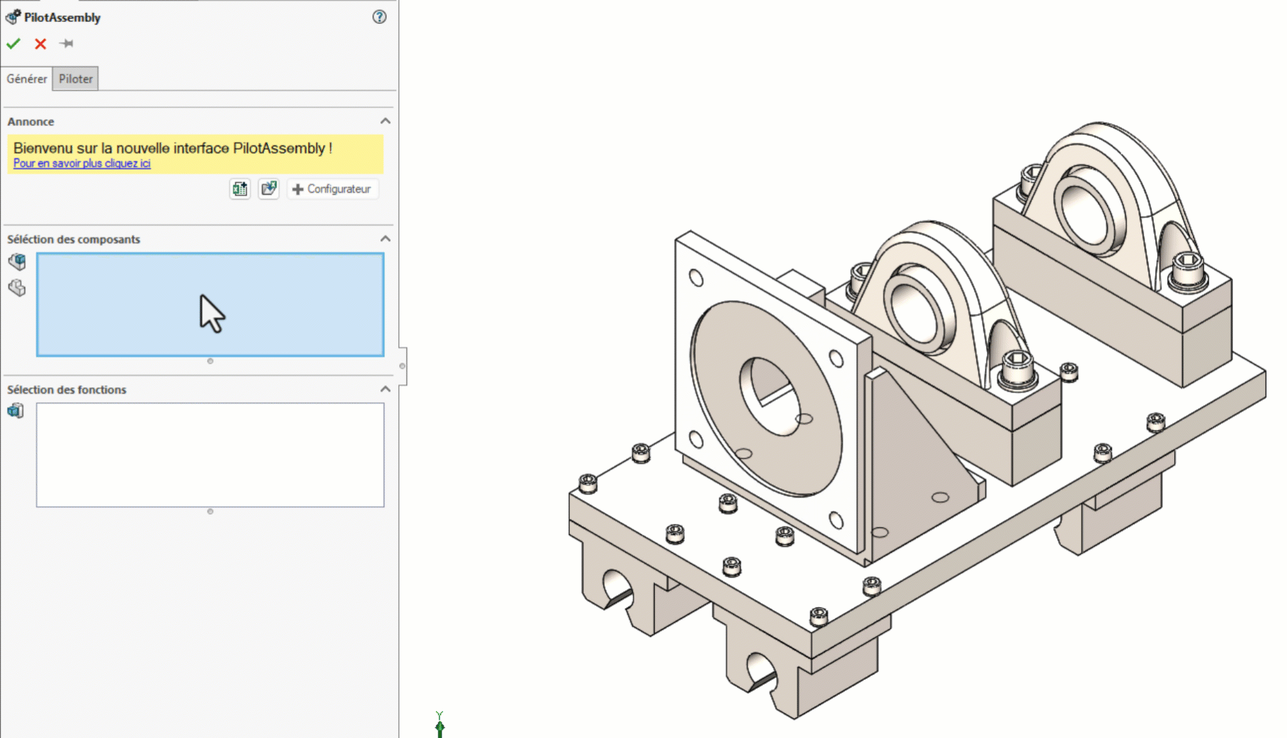Collapse the Annonce section
This screenshot has height=738, width=1287.
coord(385,121)
